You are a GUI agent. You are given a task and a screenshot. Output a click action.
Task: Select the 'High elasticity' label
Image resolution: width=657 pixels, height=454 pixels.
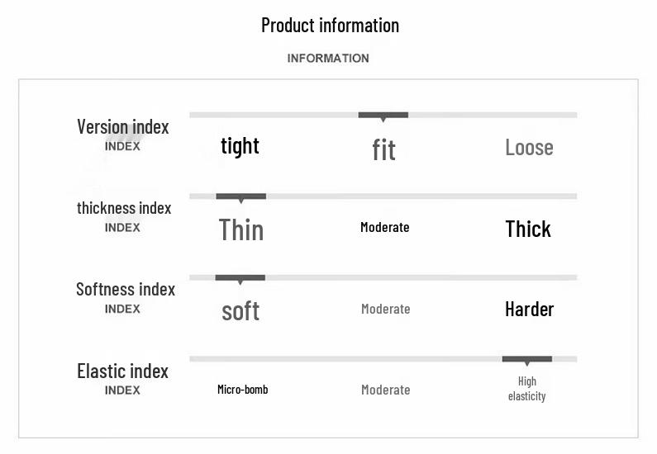pos(527,389)
